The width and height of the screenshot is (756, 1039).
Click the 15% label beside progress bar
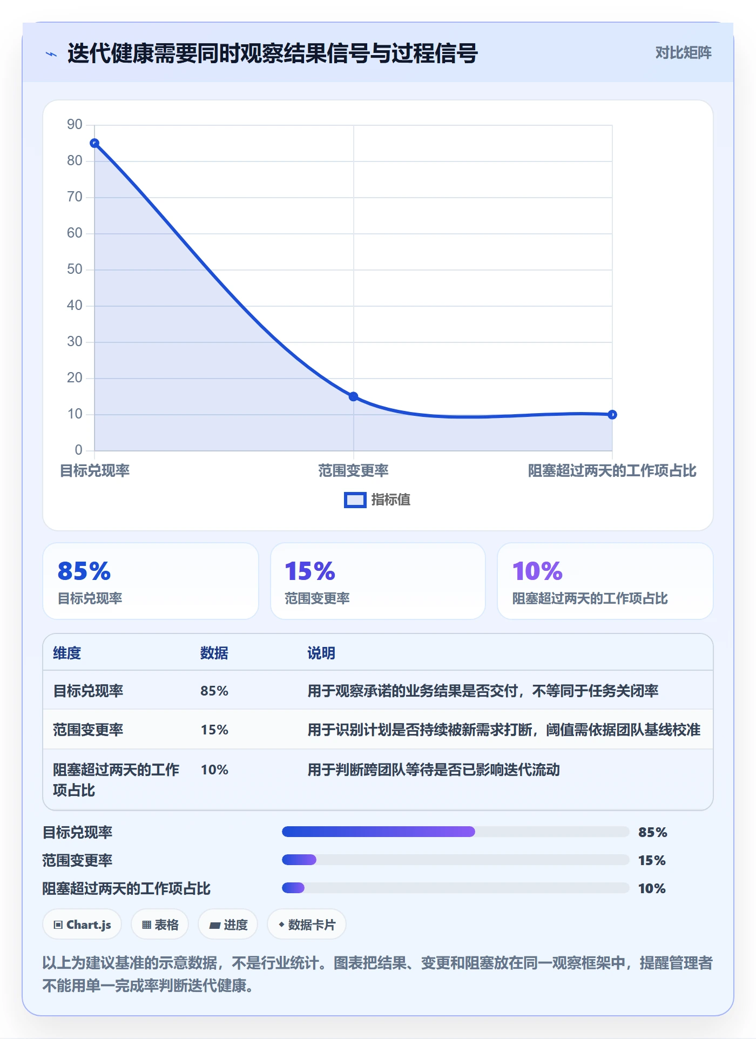click(652, 860)
